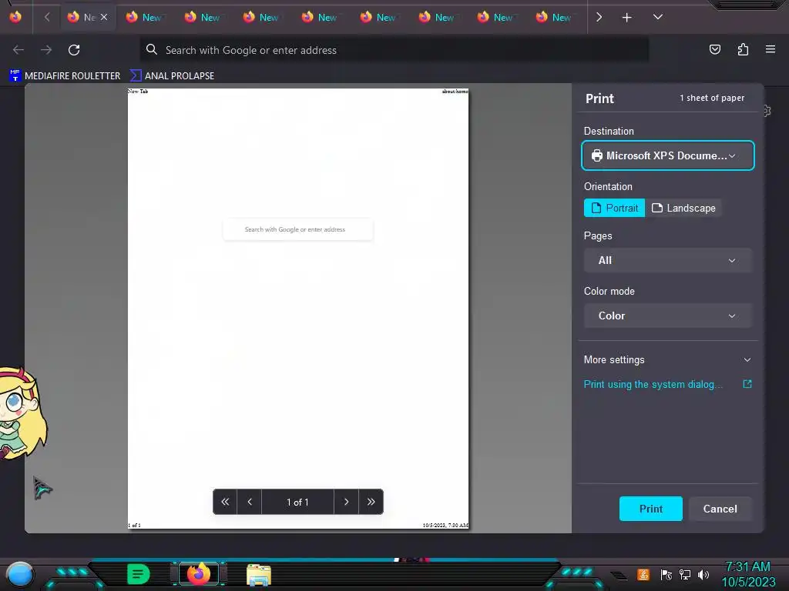The width and height of the screenshot is (789, 591).
Task: Open MEDIAFIRE ROULETTER bookmark
Action: [65, 76]
